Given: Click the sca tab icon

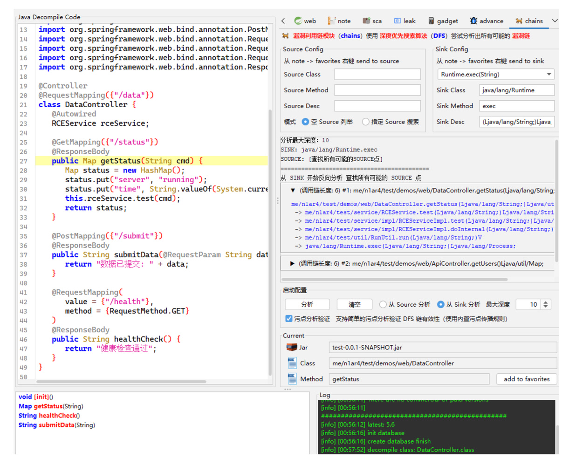Looking at the screenshot, I should 367,21.
